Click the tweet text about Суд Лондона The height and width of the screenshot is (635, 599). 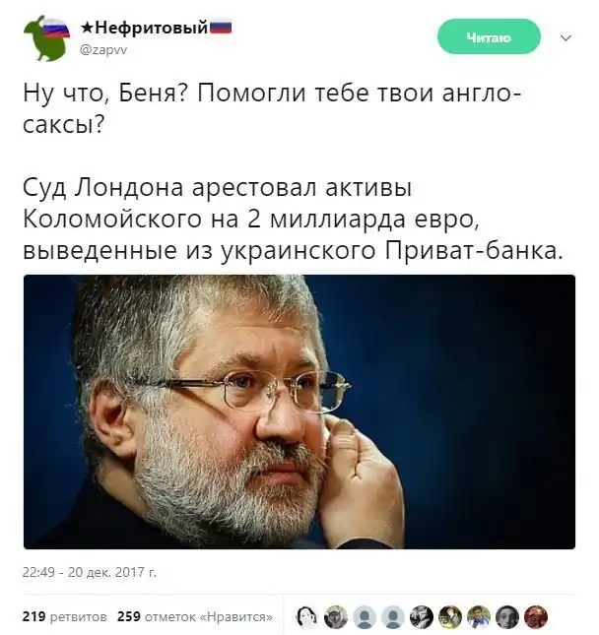point(293,220)
